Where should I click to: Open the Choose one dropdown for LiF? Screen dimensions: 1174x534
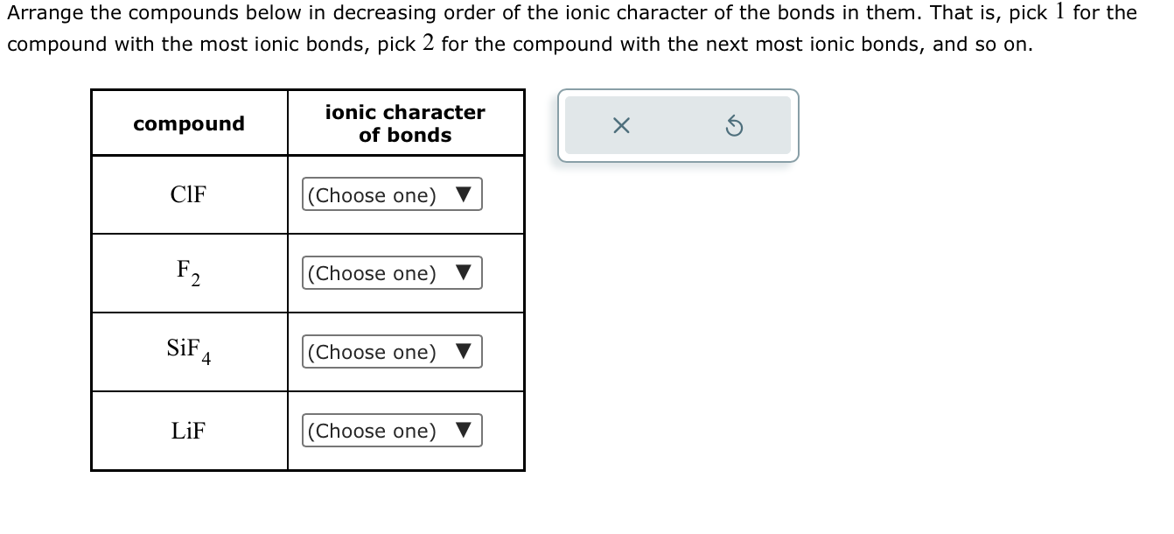[x=392, y=431]
